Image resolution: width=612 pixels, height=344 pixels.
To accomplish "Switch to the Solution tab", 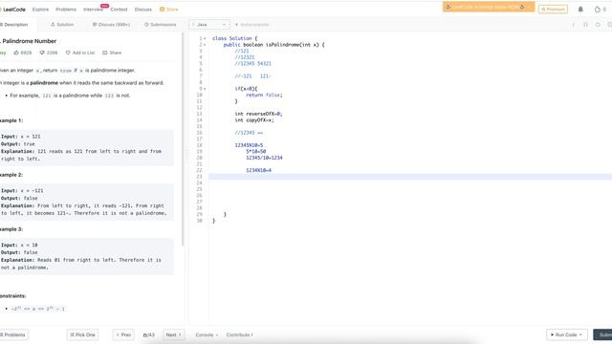I will point(62,25).
